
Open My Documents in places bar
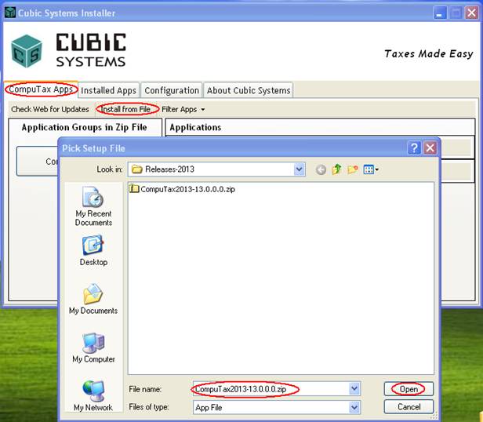pos(93,299)
